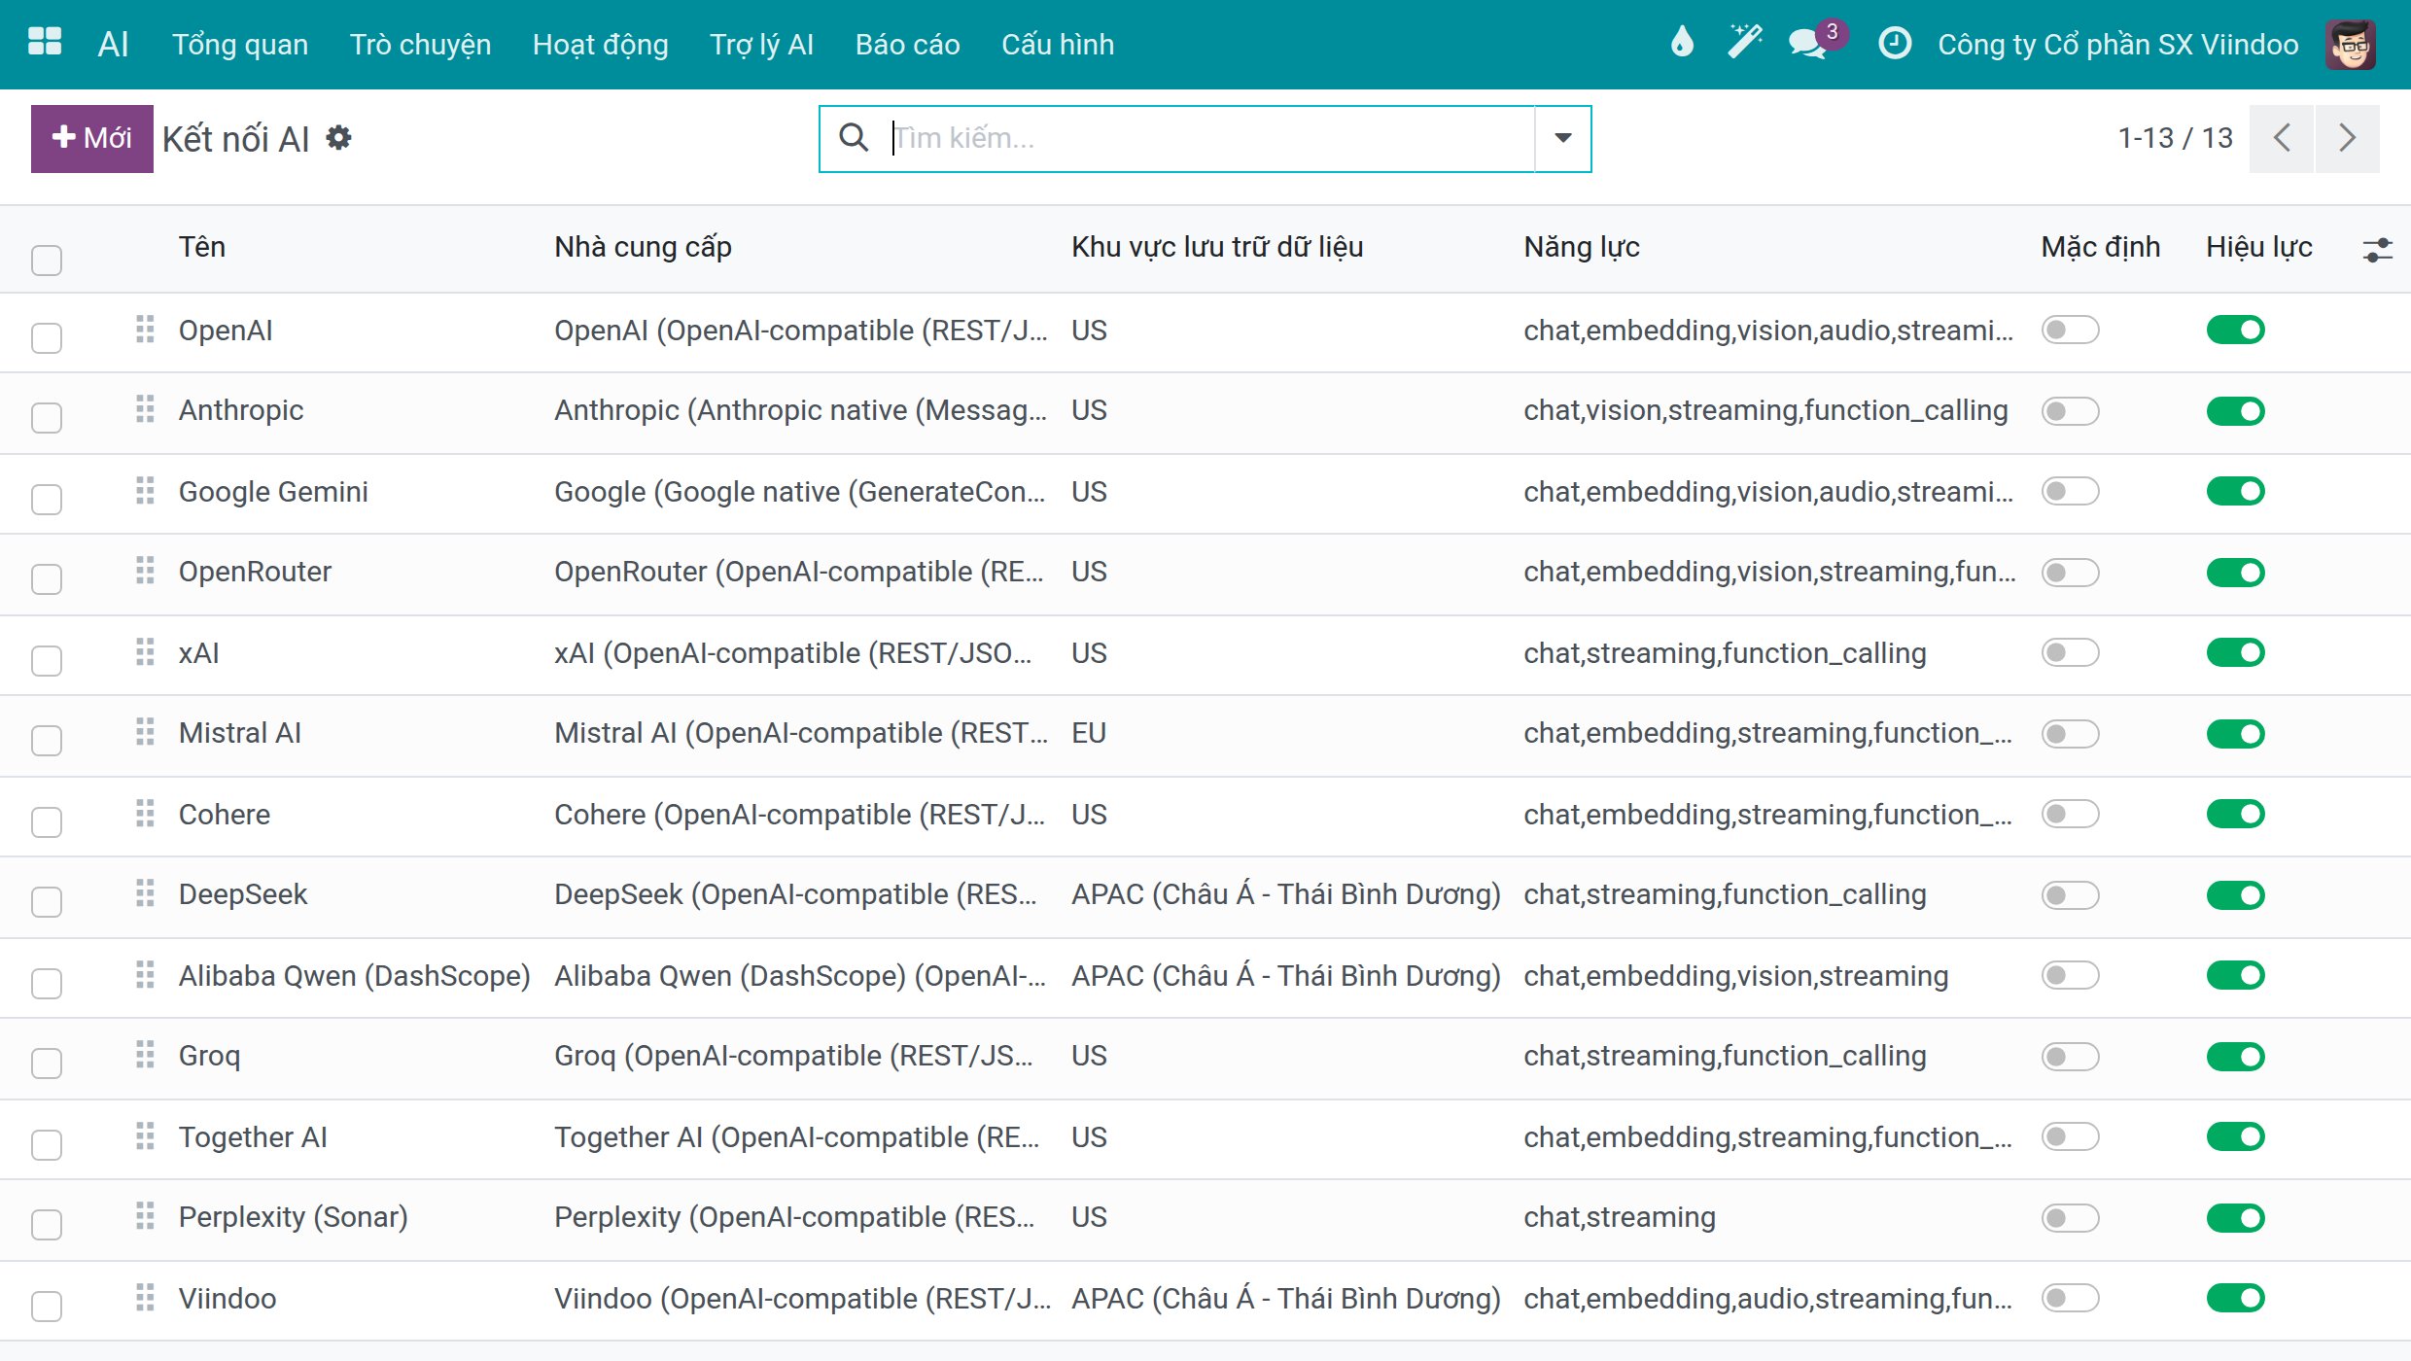Viewport: 2411px width, 1361px height.
Task: Tick the checkbox for xAI row
Action: [47, 660]
